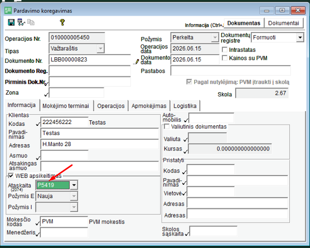310x248 pixels.
Task: Click the Asmuo input field
Action: 64,155
